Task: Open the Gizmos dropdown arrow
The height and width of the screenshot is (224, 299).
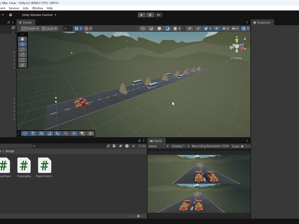Action: 248,29
